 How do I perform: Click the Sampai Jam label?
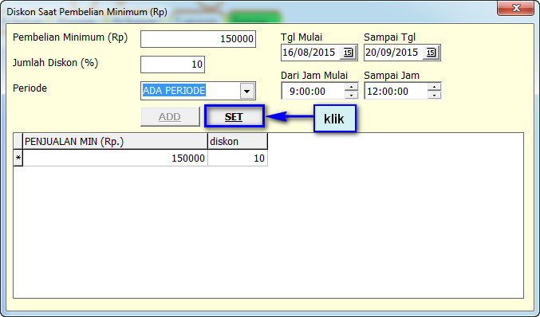click(392, 76)
